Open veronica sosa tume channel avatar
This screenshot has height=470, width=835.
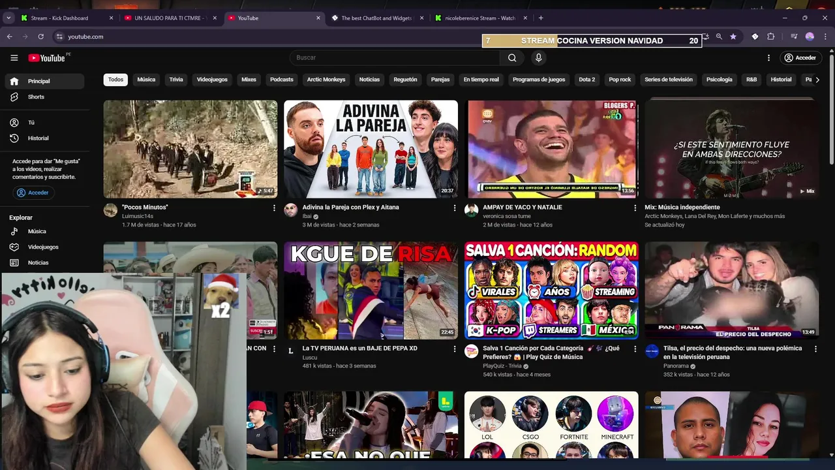(471, 210)
